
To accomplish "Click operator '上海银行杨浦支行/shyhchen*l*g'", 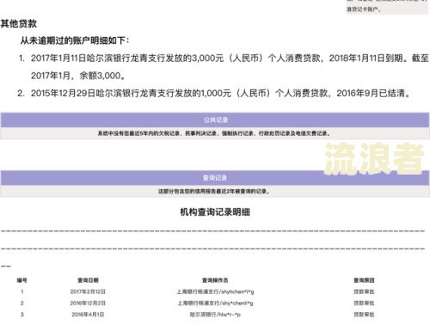I will tap(215, 291).
